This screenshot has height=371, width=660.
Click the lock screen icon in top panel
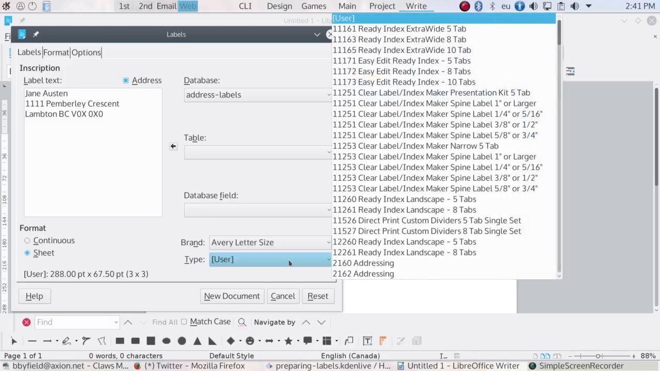click(x=21, y=6)
